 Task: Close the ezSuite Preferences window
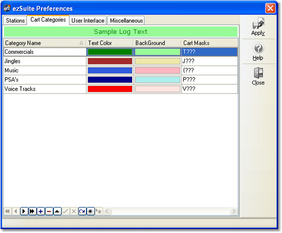tap(270, 8)
